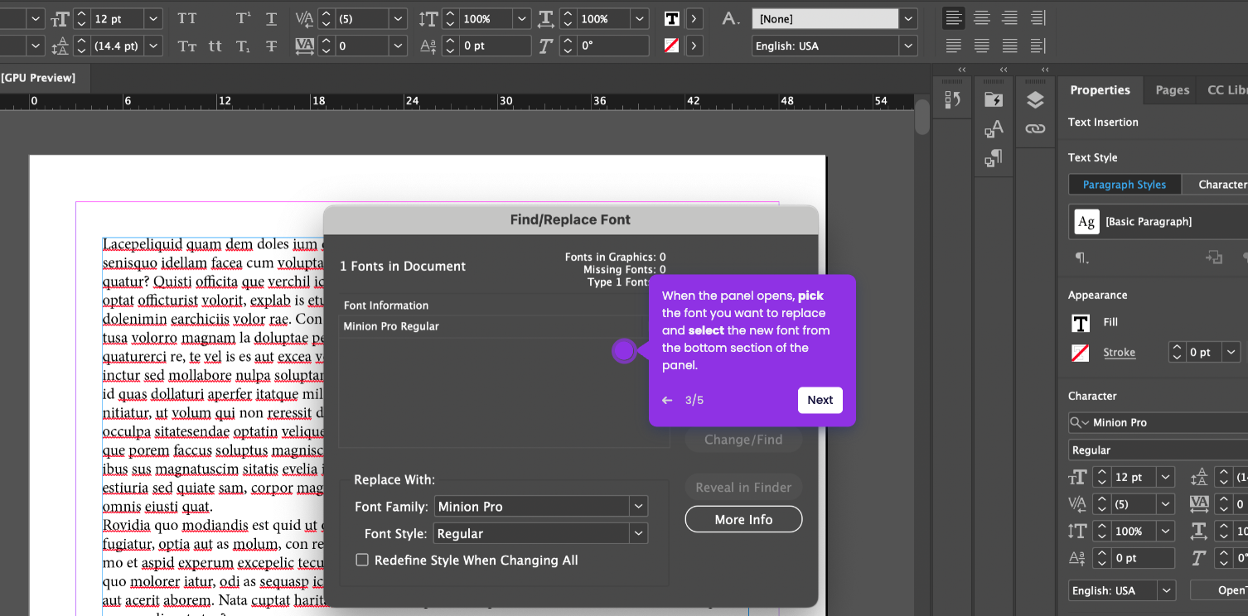Apply Superscript formatting

243,18
